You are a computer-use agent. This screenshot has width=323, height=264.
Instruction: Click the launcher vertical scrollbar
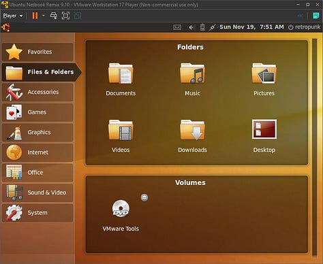(x=314, y=148)
